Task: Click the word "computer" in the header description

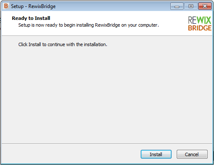Action: pos(148,25)
